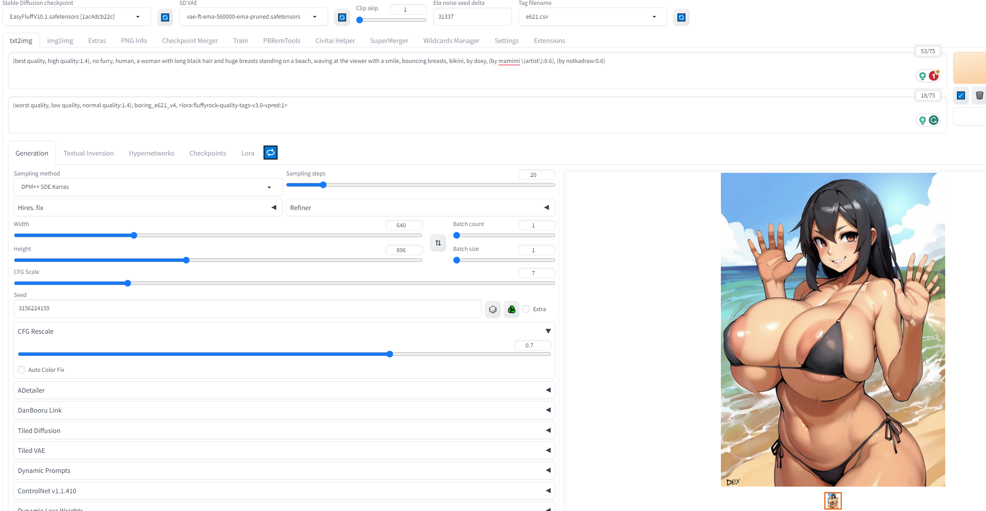Screen dimensions: 986x511
Task: Adjust the Width slider
Action: pyautogui.click(x=218, y=235)
